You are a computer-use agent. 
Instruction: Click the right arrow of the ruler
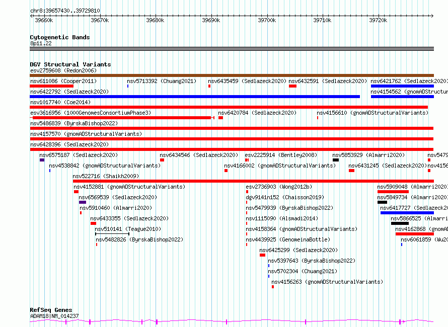coord(432,16)
